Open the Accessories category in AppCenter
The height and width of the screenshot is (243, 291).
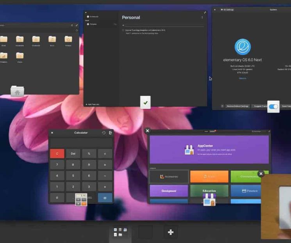(169, 176)
